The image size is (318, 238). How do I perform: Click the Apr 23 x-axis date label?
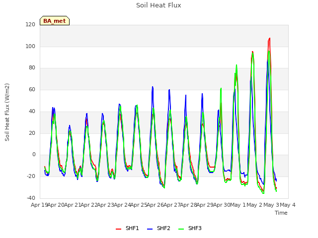pos(106,205)
